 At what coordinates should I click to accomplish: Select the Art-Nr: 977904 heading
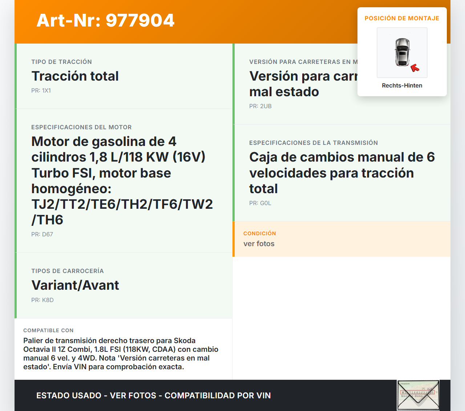coord(106,20)
